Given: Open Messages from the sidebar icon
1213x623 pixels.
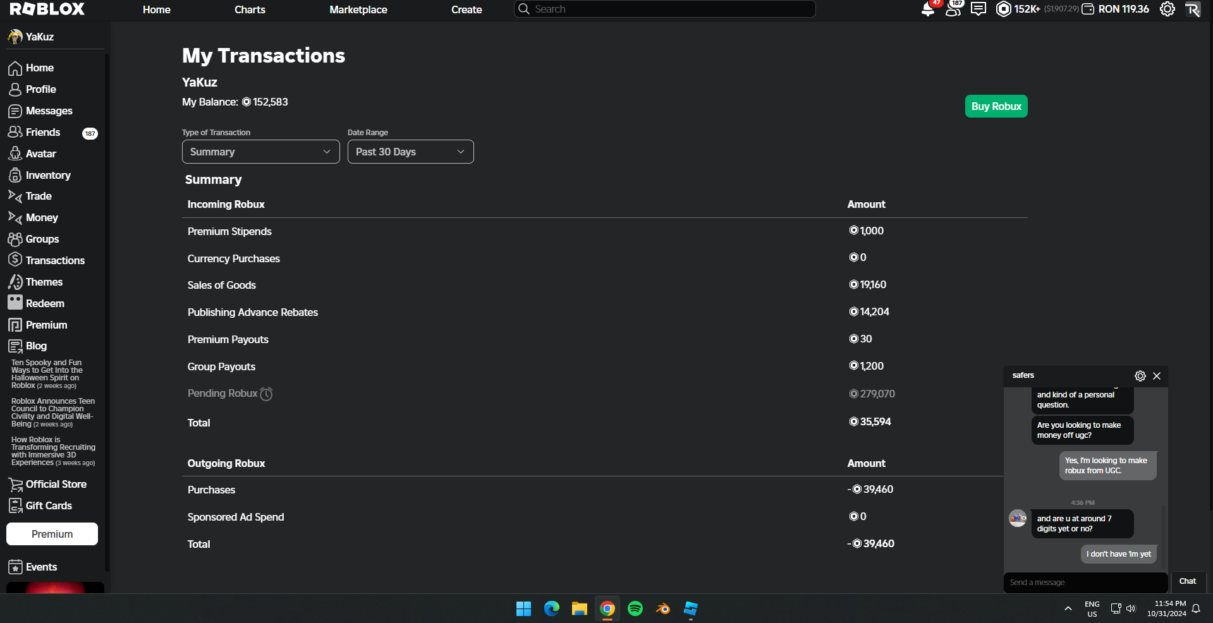Looking at the screenshot, I should click(15, 111).
